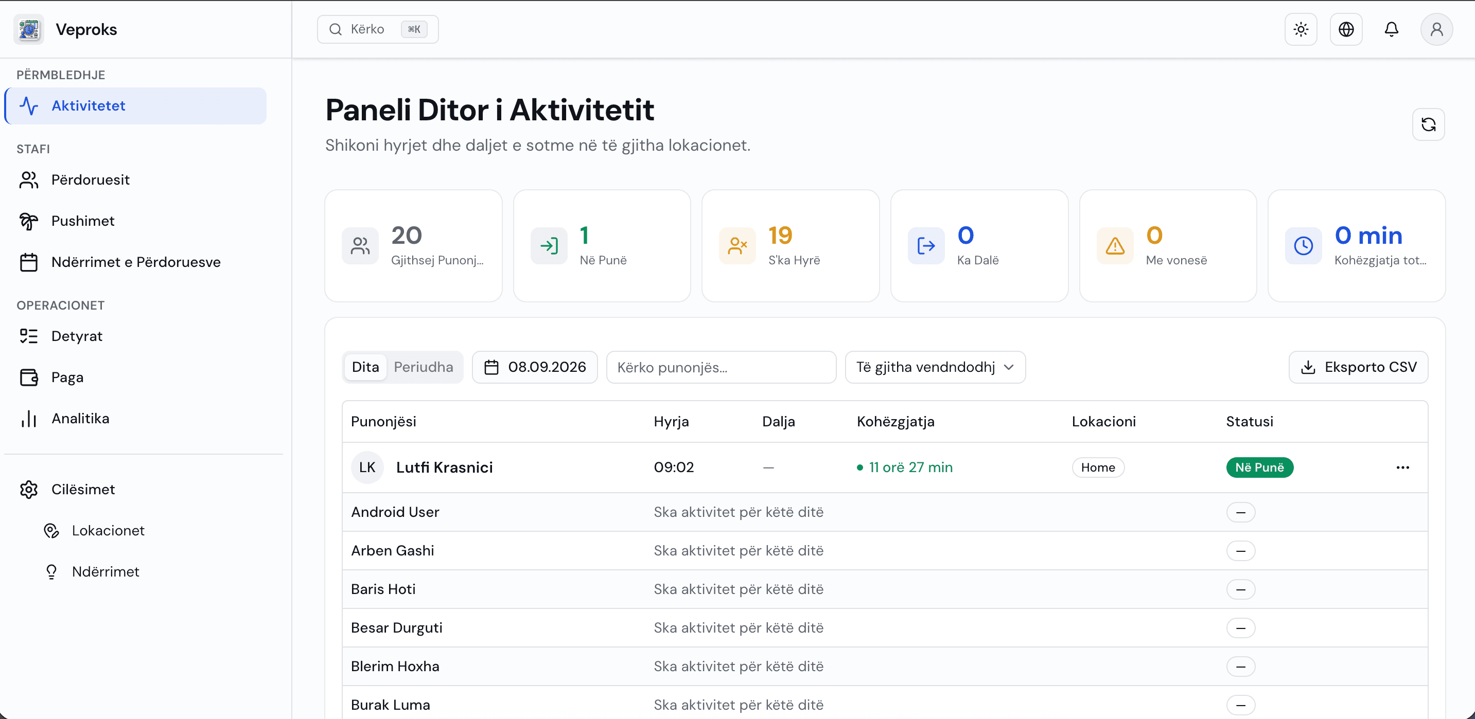Screen dimensions: 1475x719
Task: Open the user profile avatar
Action: tap(1436, 29)
